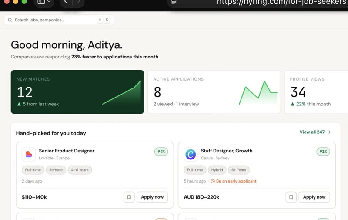Select the Remote tag on Lovable job
The height and width of the screenshot is (220, 348).
coord(56,170)
